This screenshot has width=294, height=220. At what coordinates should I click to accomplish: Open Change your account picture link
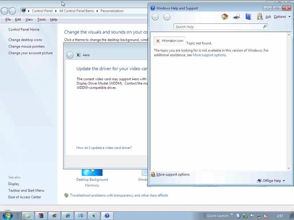coord(30,53)
